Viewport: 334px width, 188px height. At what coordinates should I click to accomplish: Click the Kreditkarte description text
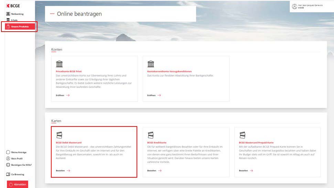[185, 154]
